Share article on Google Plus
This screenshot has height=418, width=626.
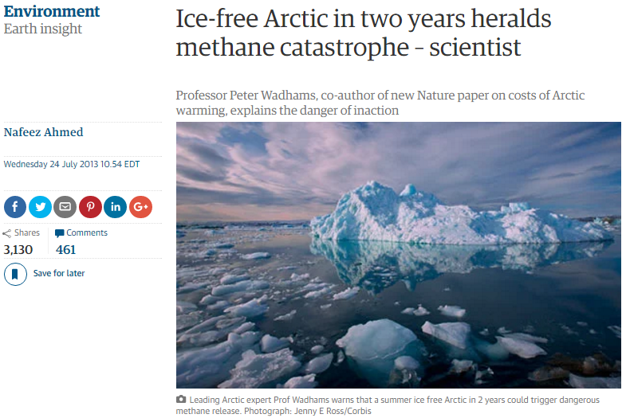tap(140, 207)
